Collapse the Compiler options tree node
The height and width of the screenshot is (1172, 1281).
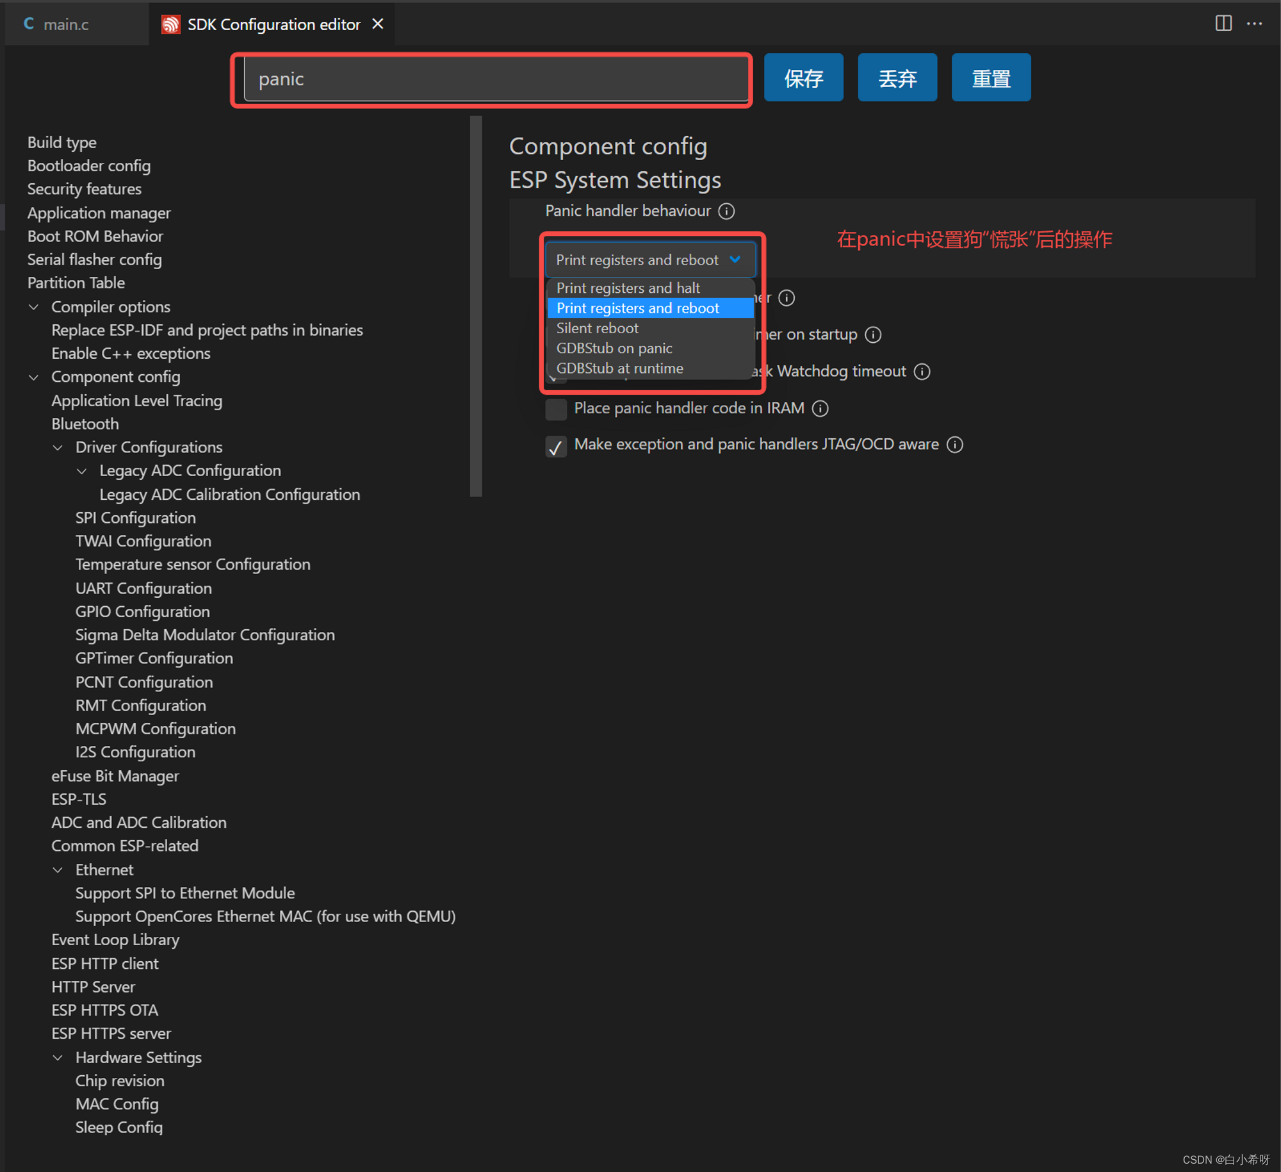[x=34, y=307]
